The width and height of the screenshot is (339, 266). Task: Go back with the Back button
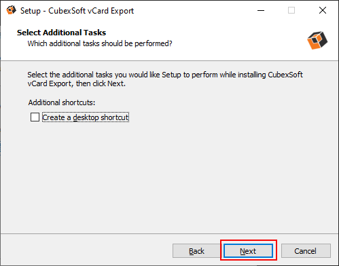click(x=196, y=251)
